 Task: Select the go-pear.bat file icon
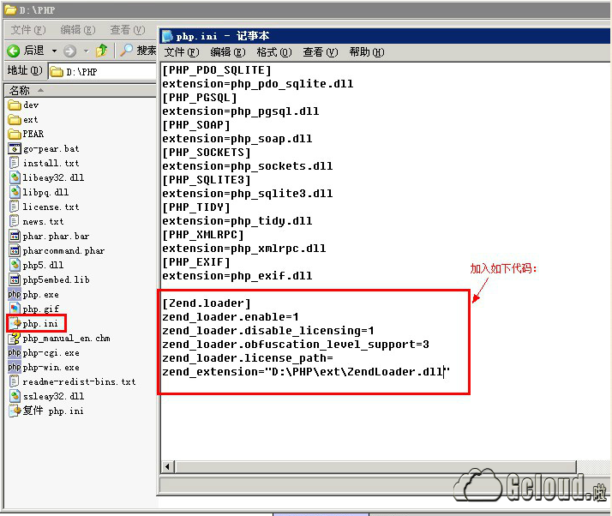click(x=15, y=148)
